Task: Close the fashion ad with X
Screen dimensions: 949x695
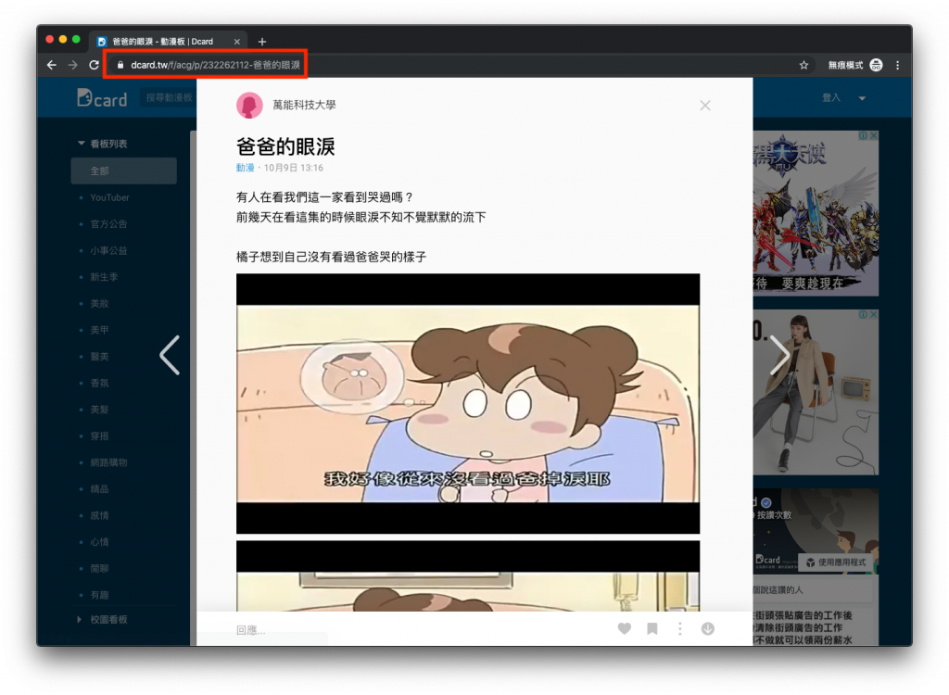Action: pyautogui.click(x=874, y=315)
